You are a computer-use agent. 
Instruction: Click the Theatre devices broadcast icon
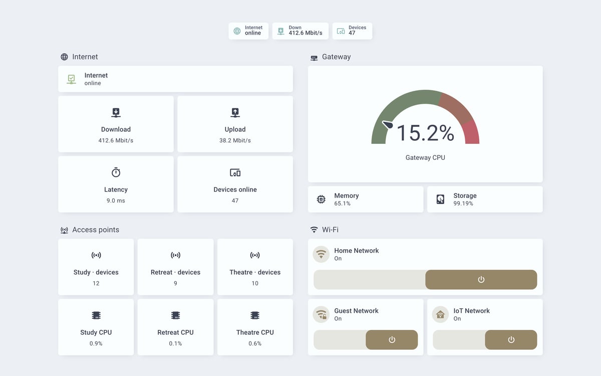[x=255, y=255]
